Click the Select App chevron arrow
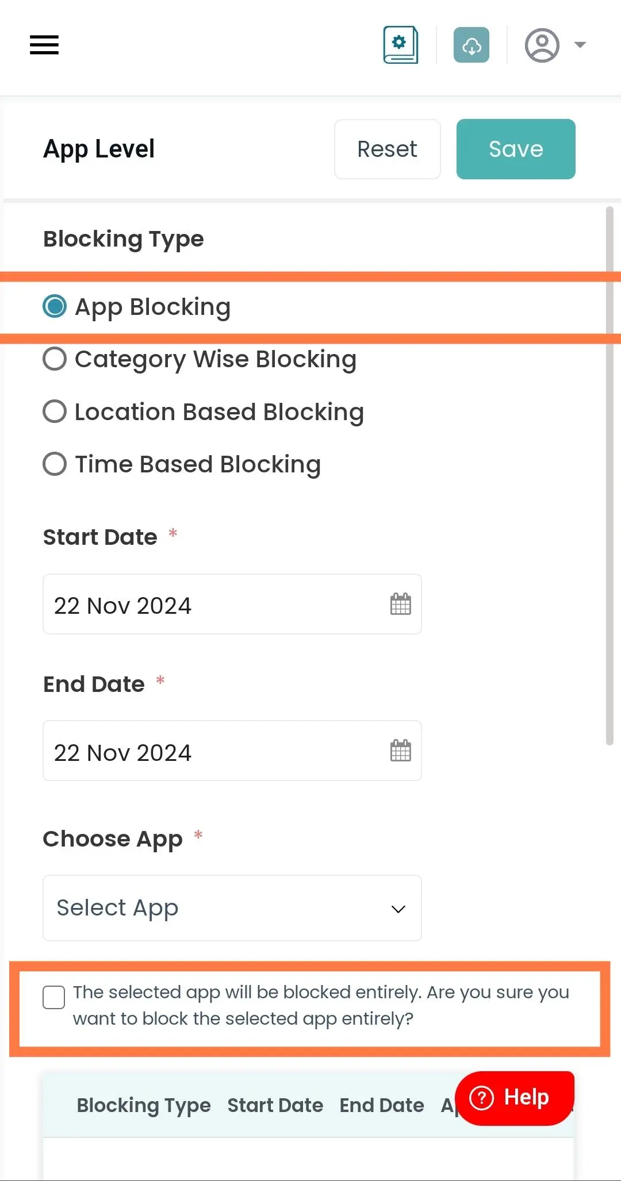 click(x=398, y=909)
